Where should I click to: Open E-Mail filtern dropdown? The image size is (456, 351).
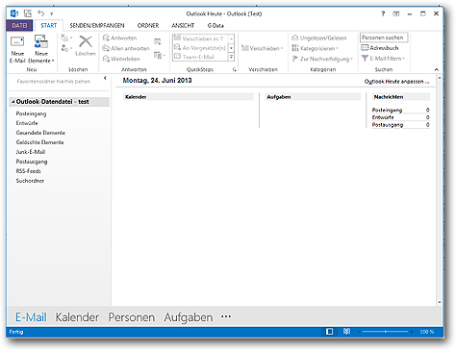pyautogui.click(x=383, y=59)
